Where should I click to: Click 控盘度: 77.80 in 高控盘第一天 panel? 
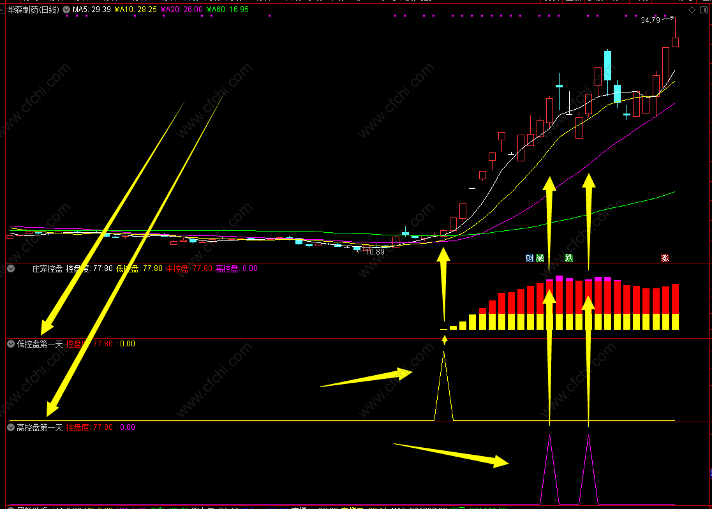click(x=89, y=427)
